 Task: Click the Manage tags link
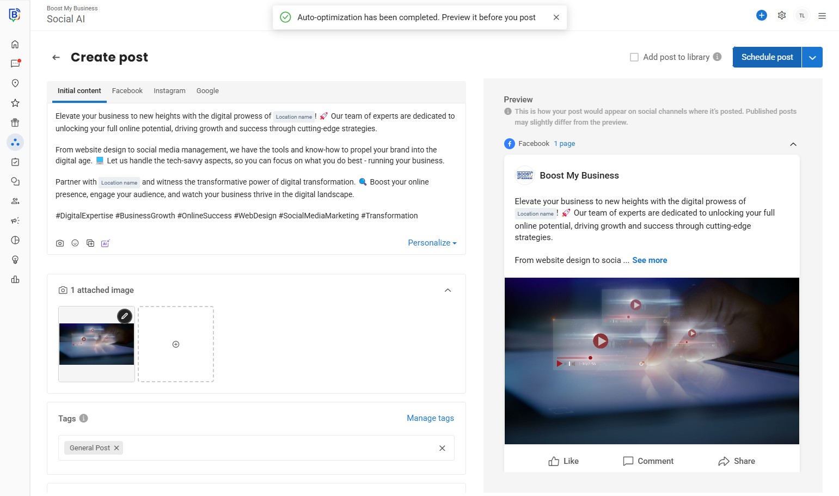point(430,418)
